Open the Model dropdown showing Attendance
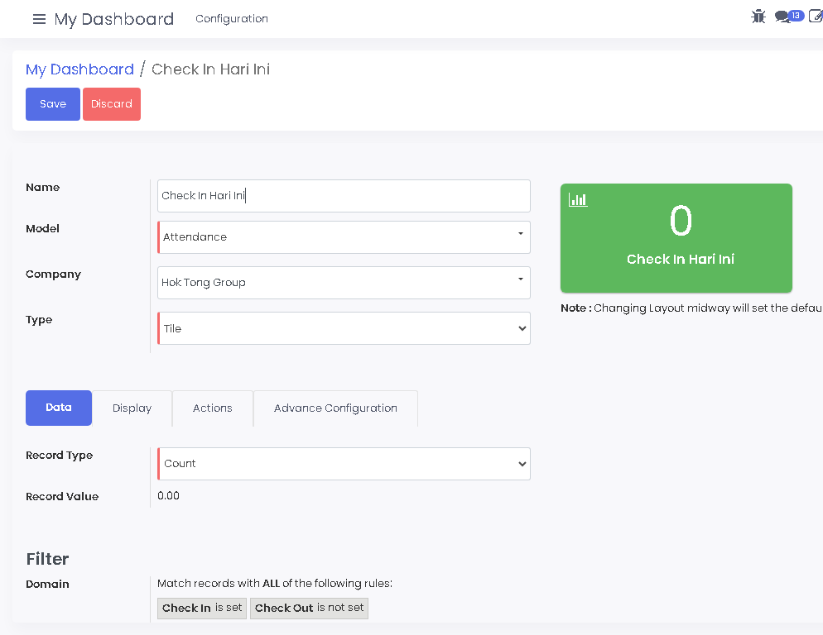Viewport: 823px width, 635px height. [x=344, y=237]
